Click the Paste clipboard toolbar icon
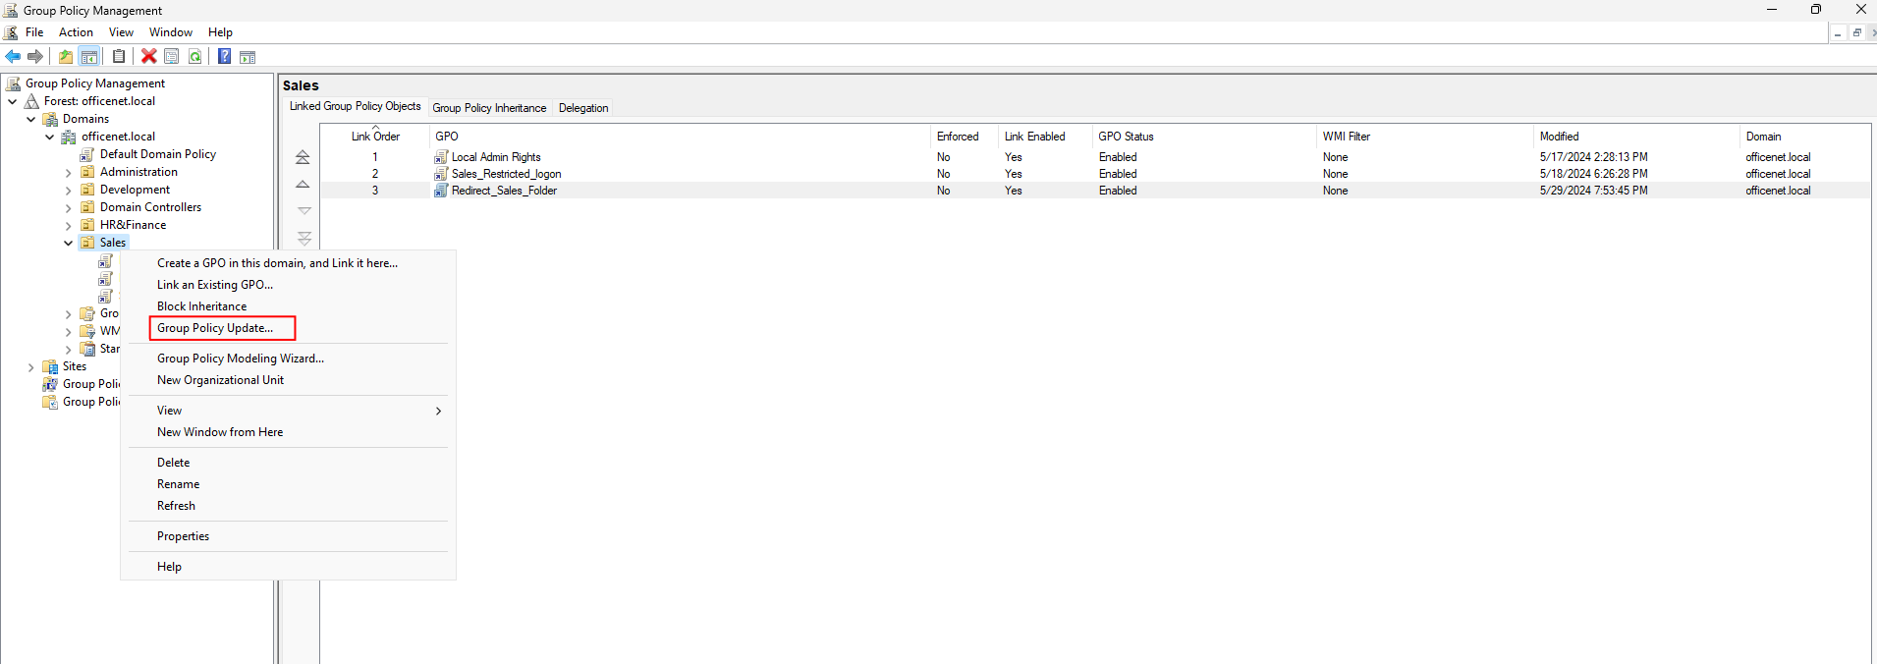The width and height of the screenshot is (1877, 664). (x=119, y=56)
